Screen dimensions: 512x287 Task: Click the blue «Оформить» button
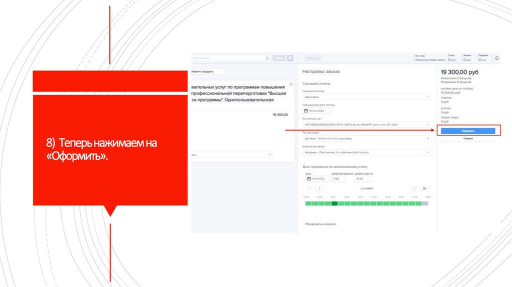click(467, 131)
